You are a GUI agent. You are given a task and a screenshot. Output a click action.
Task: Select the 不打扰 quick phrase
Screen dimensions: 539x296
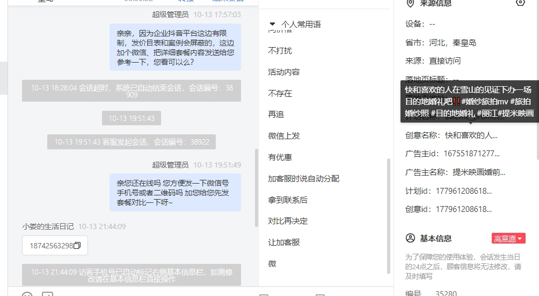coord(280,51)
